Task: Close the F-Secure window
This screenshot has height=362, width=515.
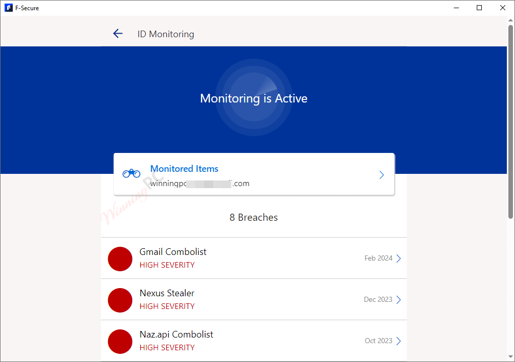Action: (x=503, y=8)
